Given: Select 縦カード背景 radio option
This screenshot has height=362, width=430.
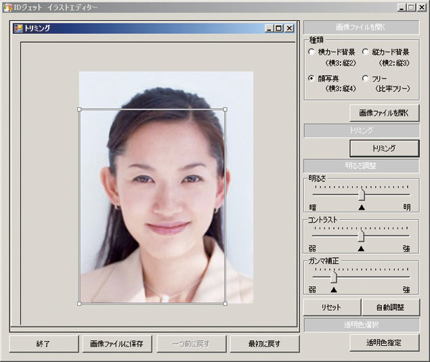Looking at the screenshot, I should click(366, 52).
